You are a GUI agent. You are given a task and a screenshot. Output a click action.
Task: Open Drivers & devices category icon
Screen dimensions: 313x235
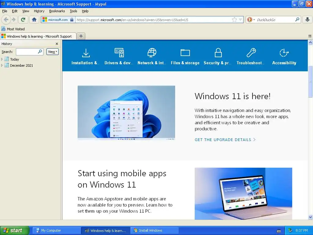click(x=119, y=53)
